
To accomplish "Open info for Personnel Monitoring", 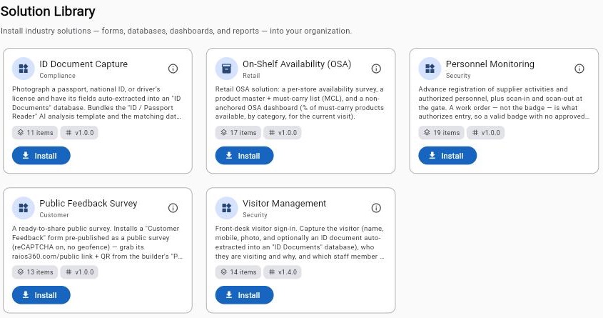I will (579, 69).
